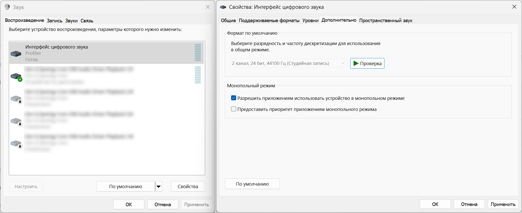The height and width of the screenshot is (213, 522).
Task: Switch to the Уровни tab
Action: point(310,21)
